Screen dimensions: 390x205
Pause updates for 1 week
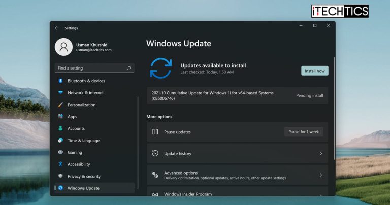point(304,132)
